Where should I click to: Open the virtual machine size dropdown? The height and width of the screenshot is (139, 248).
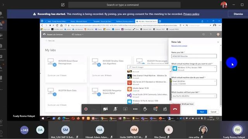[194, 82]
